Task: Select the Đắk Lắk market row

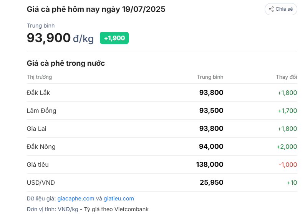Action: tap(162, 93)
